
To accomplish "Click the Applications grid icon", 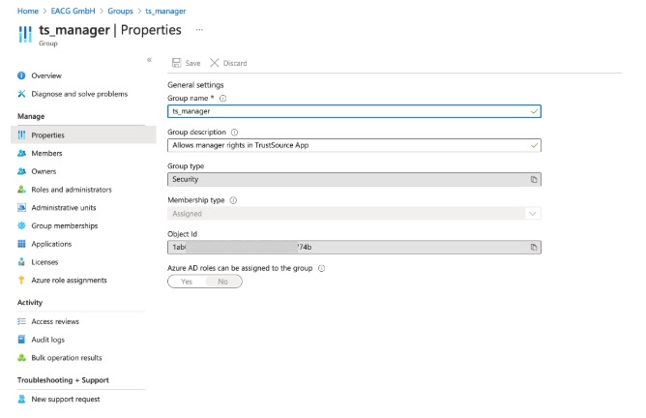I will point(21,244).
